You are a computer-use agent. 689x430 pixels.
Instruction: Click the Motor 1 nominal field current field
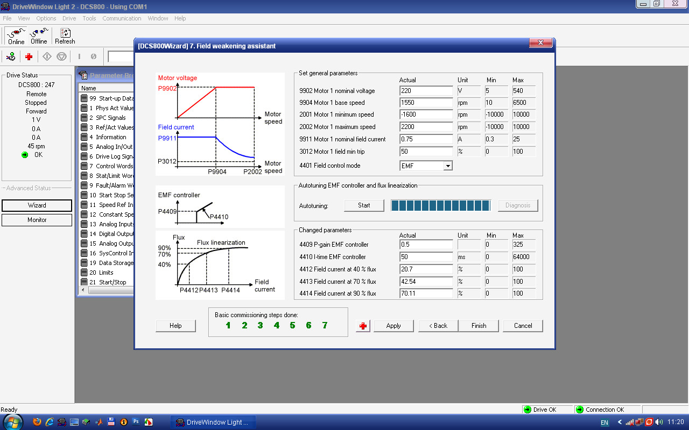[426, 139]
